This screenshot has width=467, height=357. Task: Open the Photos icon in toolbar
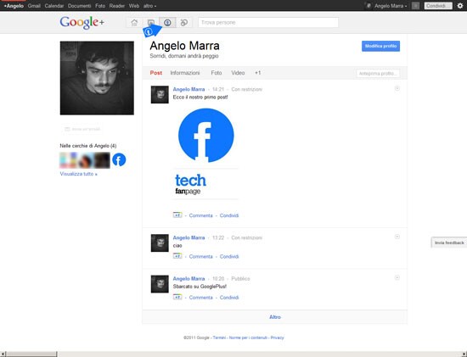tap(151, 22)
